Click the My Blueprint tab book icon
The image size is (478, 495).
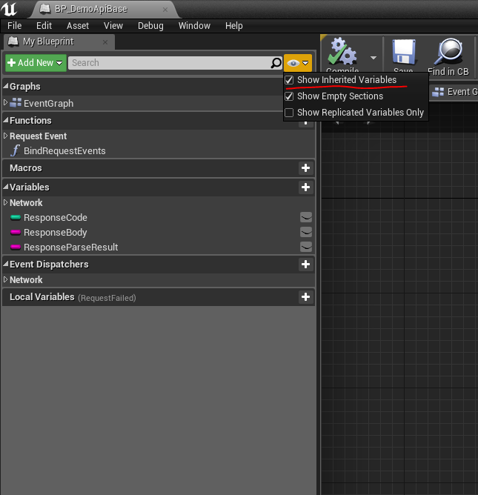coord(13,41)
